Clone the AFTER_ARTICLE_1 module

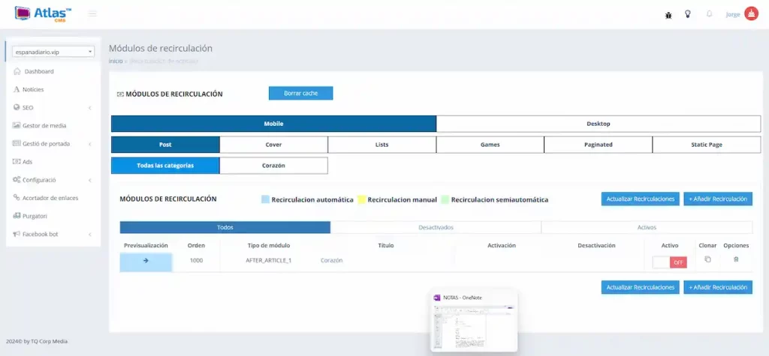[707, 260]
